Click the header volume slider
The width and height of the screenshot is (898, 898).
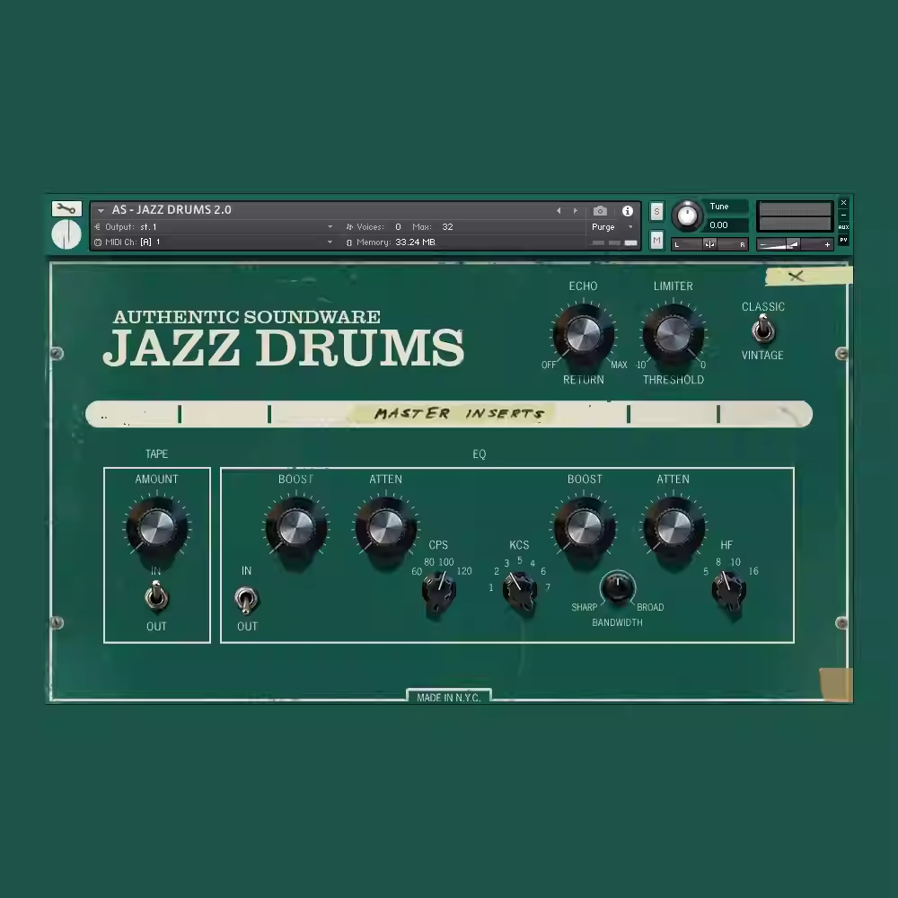[794, 244]
